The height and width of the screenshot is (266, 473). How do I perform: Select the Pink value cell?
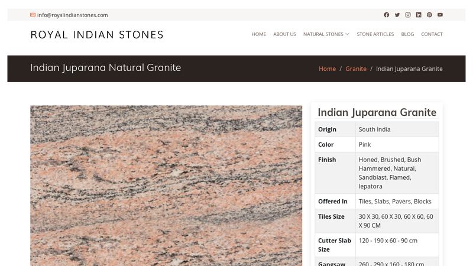397,144
